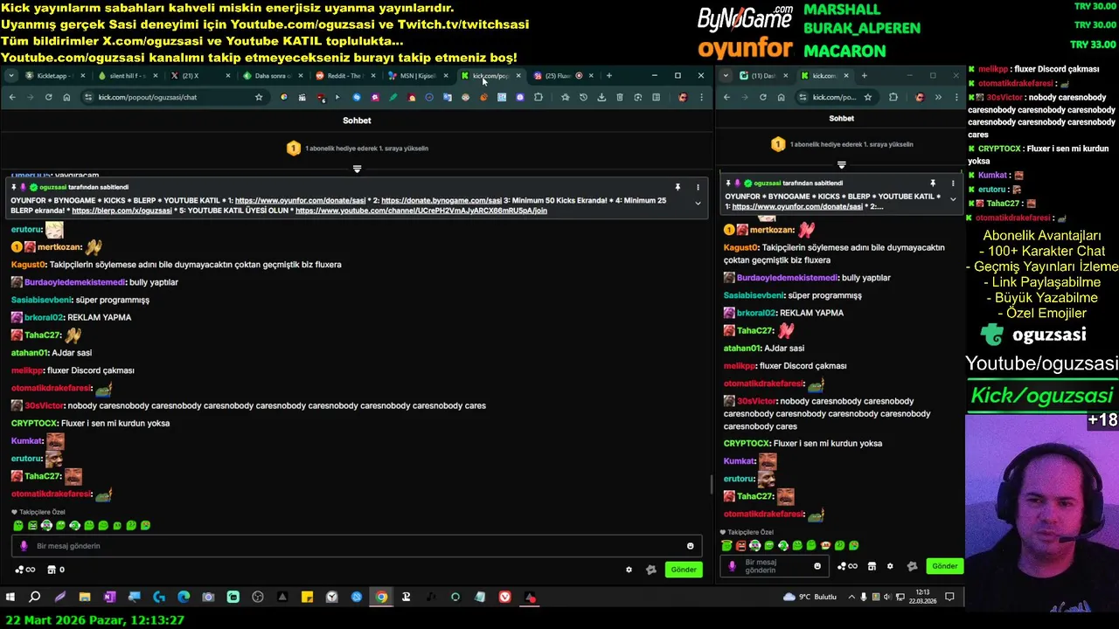
Task: Open the blerp.com/x/oguzsasi link
Action: click(122, 211)
